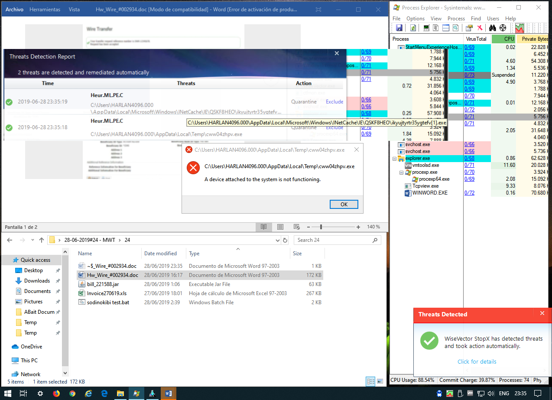Switch to Web Layout icon in Word status bar

[297, 227]
